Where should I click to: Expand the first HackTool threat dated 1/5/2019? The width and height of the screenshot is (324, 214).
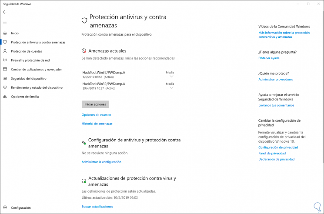[171, 76]
